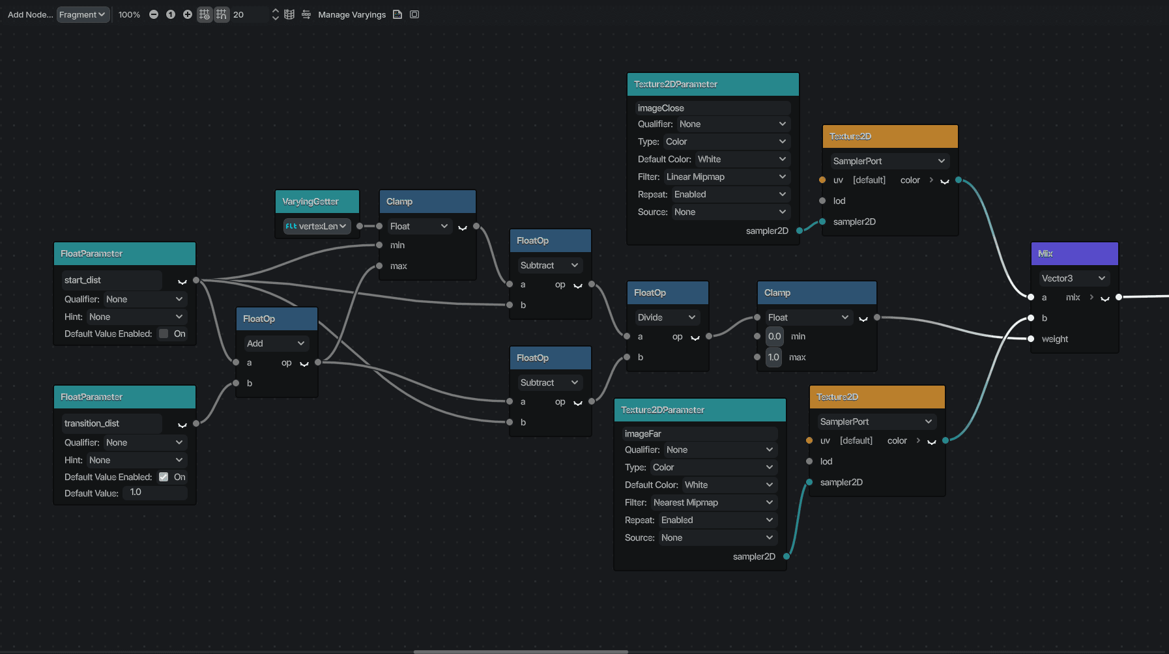Click the snap distance field showing 20
This screenshot has height=654, width=1169.
tap(250, 14)
